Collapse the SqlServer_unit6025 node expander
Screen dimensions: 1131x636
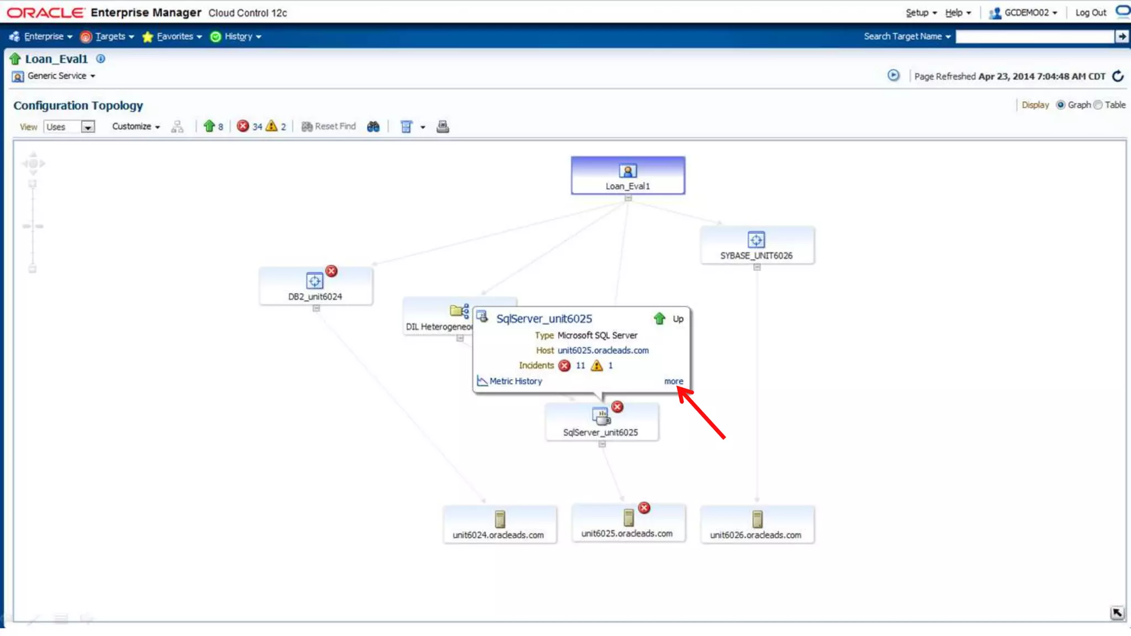[602, 444]
